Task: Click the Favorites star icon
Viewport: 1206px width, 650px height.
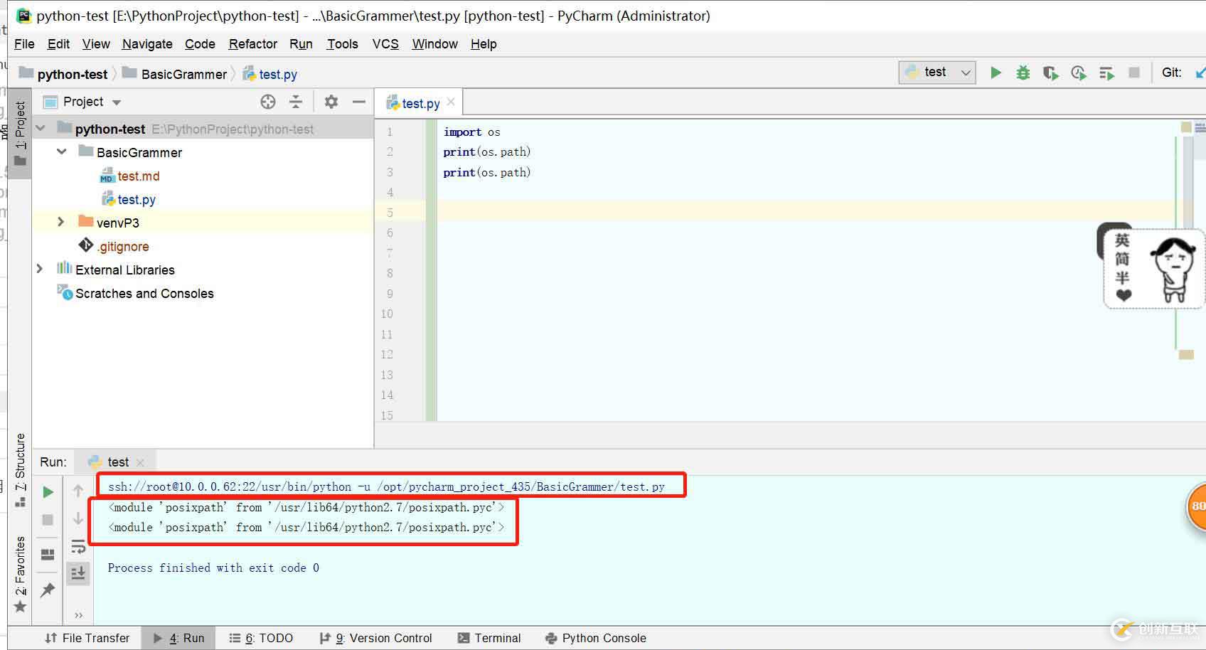Action: point(20,607)
